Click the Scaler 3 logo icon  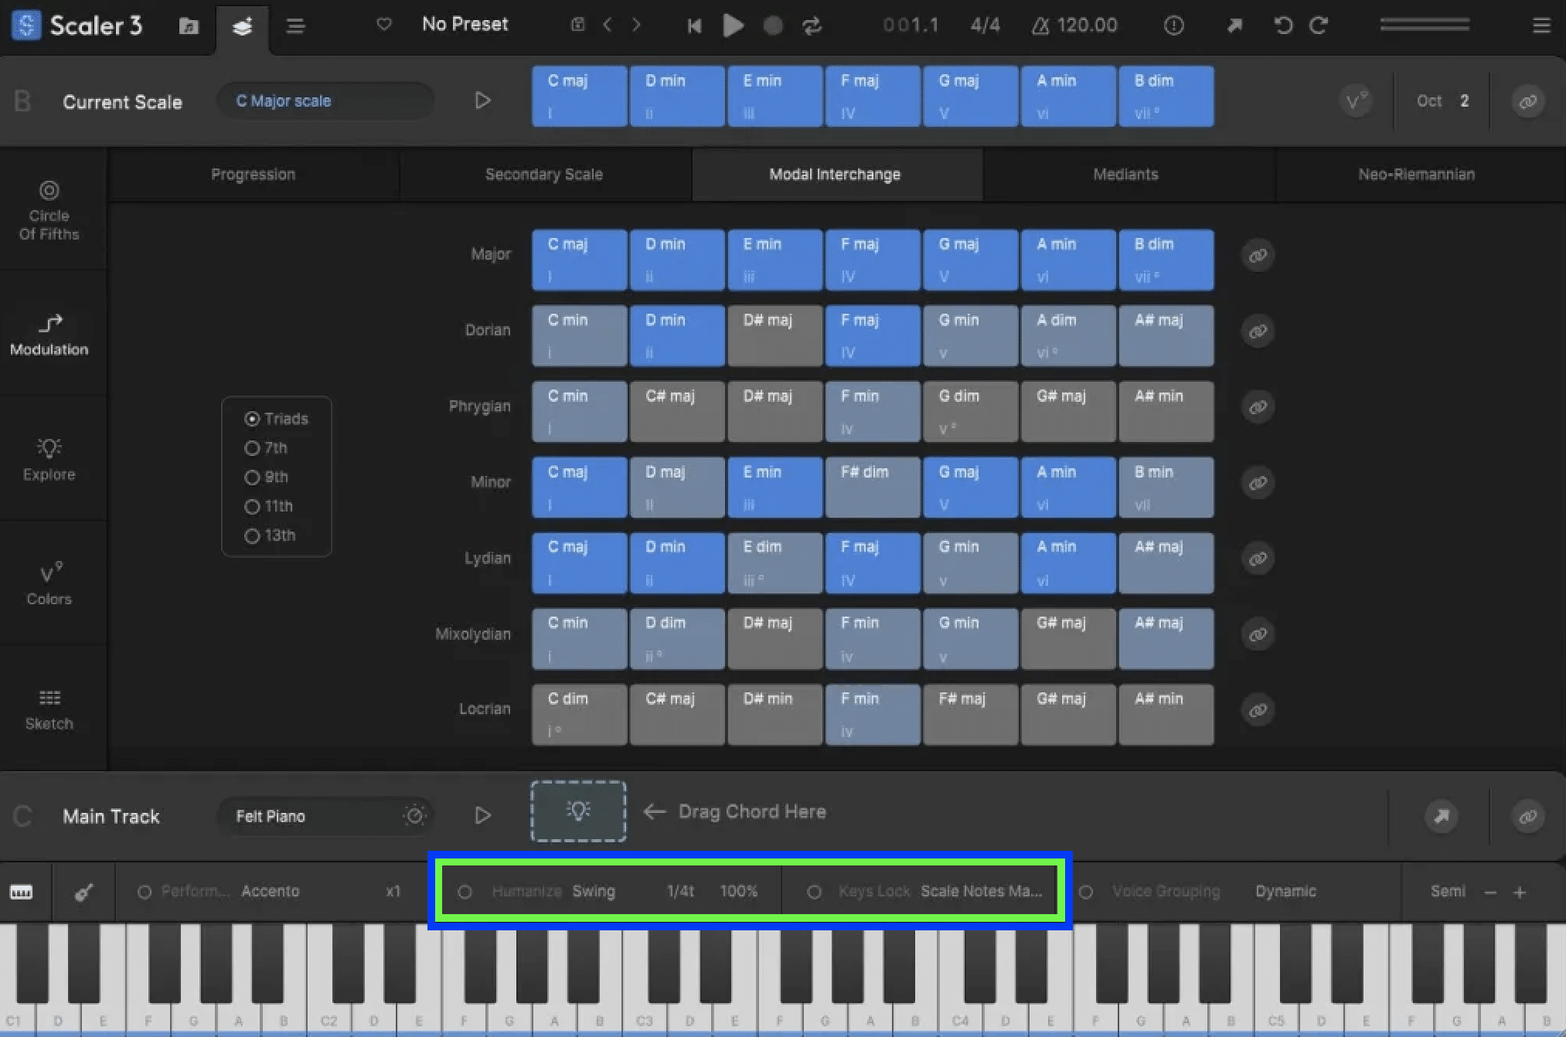click(x=26, y=25)
